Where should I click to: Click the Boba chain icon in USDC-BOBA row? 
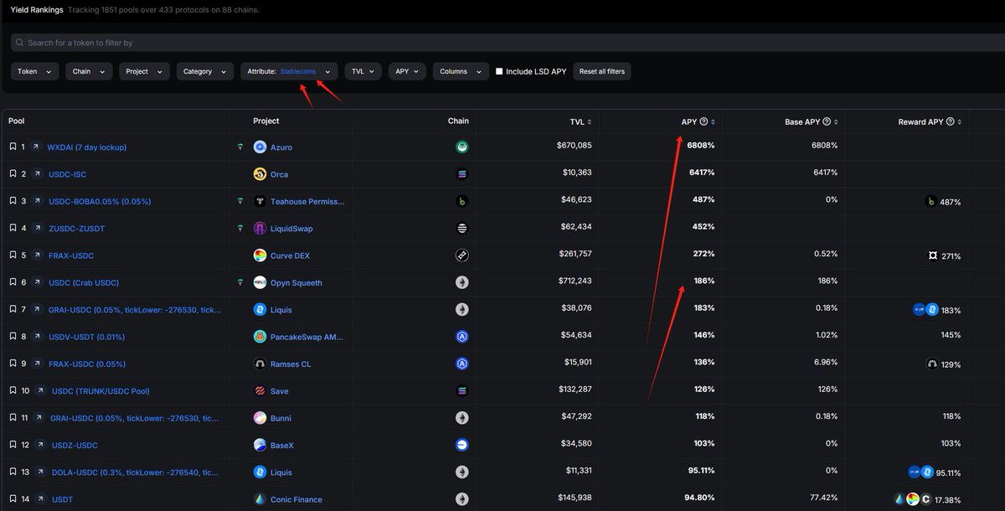461,201
